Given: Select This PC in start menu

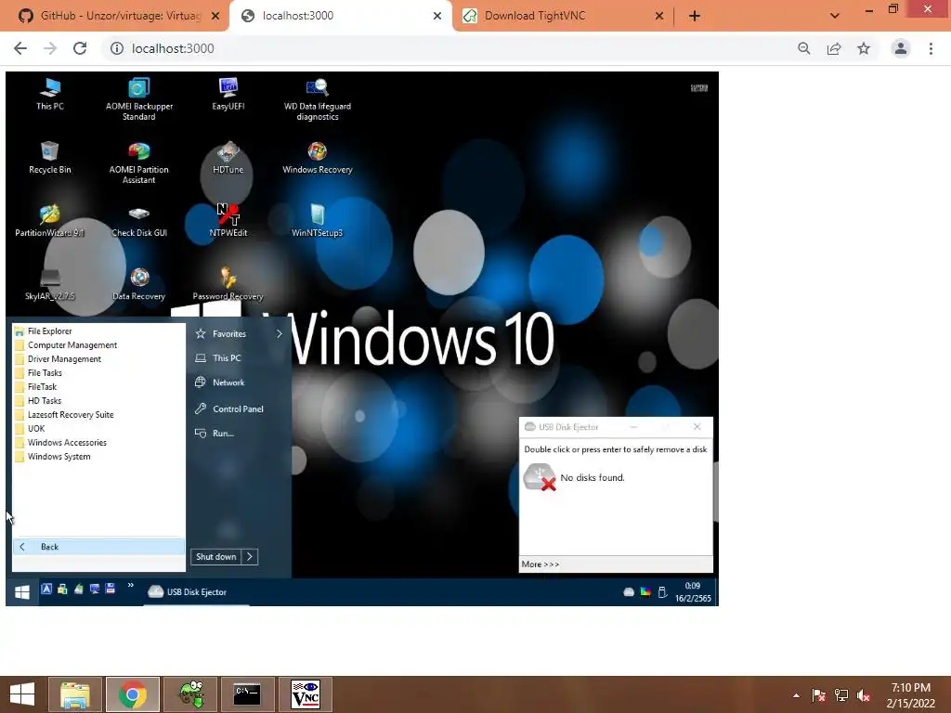Looking at the screenshot, I should coord(239,358).
